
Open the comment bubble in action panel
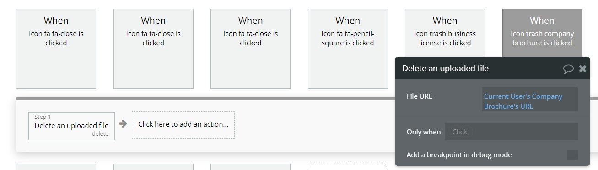568,69
